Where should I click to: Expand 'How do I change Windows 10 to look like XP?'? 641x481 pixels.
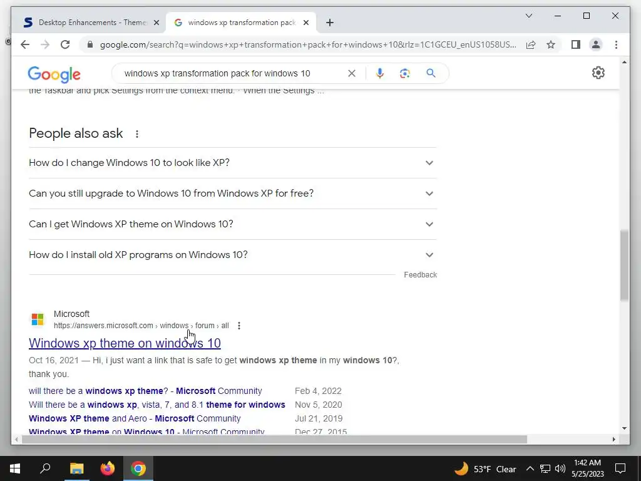click(x=233, y=163)
